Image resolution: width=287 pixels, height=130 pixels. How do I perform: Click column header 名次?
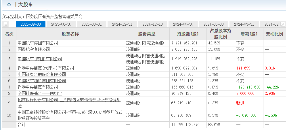pyautogui.click(x=9, y=34)
